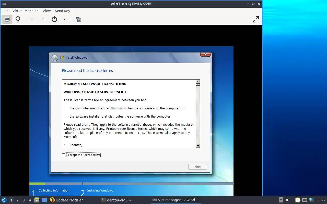
Task: Switch to workspace 1
Action: pyautogui.click(x=11, y=200)
